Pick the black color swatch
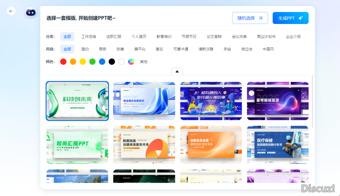 [x=112, y=62]
